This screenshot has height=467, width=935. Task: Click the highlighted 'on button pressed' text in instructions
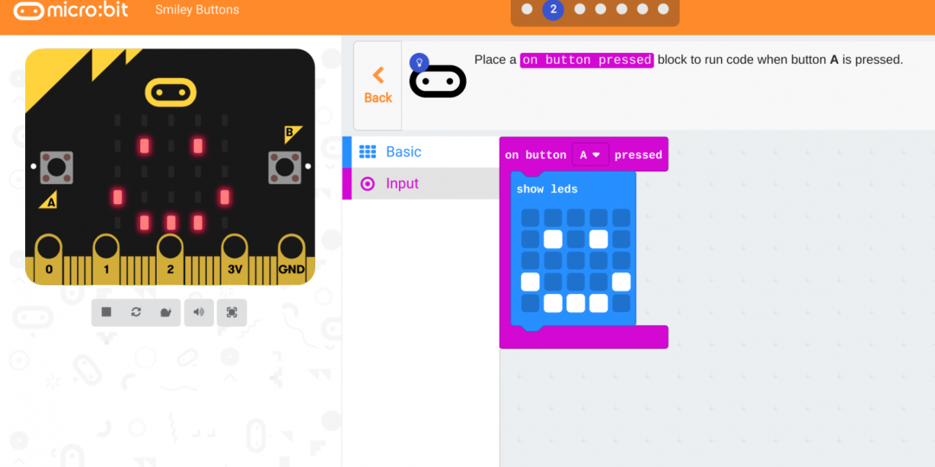587,61
